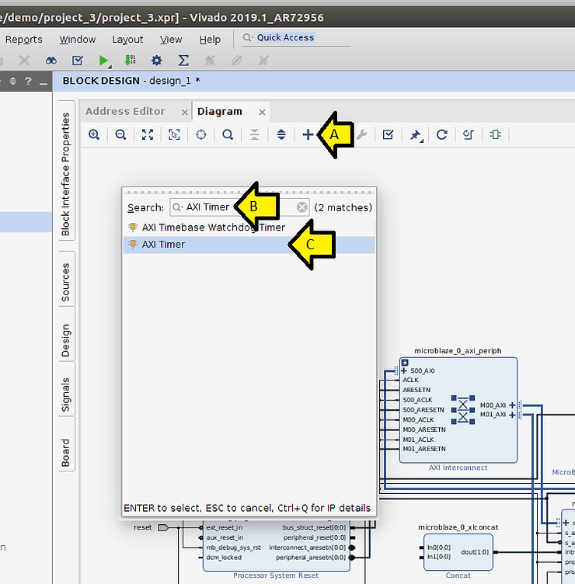
Task: Run synthesis with the green play icon
Action: click(x=104, y=60)
